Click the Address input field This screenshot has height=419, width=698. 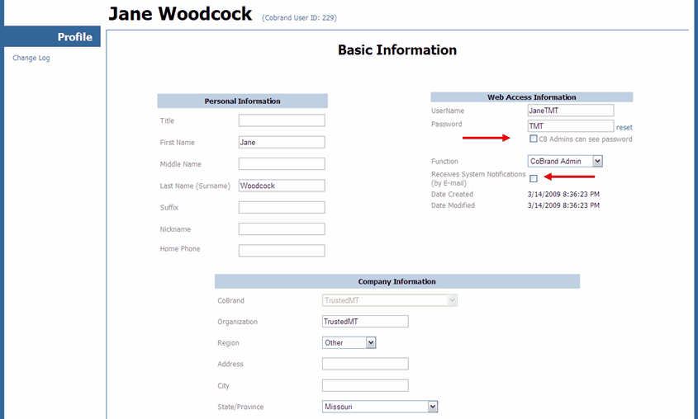pos(365,364)
